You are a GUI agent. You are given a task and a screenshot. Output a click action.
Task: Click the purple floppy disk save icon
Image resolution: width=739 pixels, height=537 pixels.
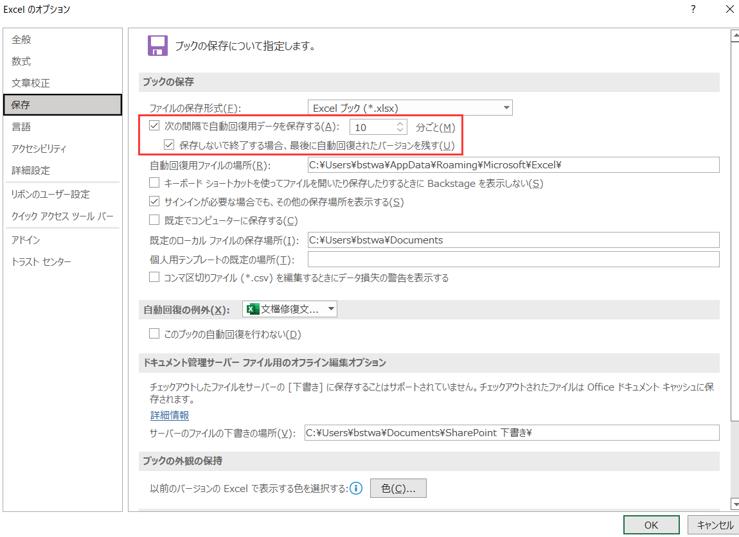point(157,46)
